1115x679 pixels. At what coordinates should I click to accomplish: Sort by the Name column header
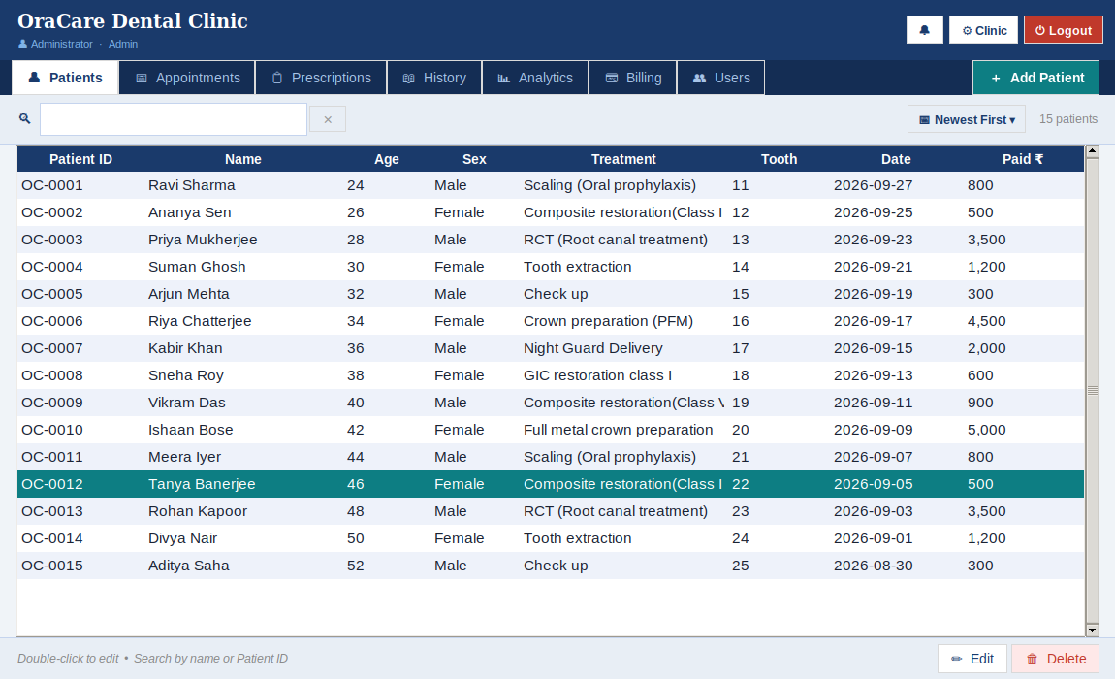coord(243,159)
